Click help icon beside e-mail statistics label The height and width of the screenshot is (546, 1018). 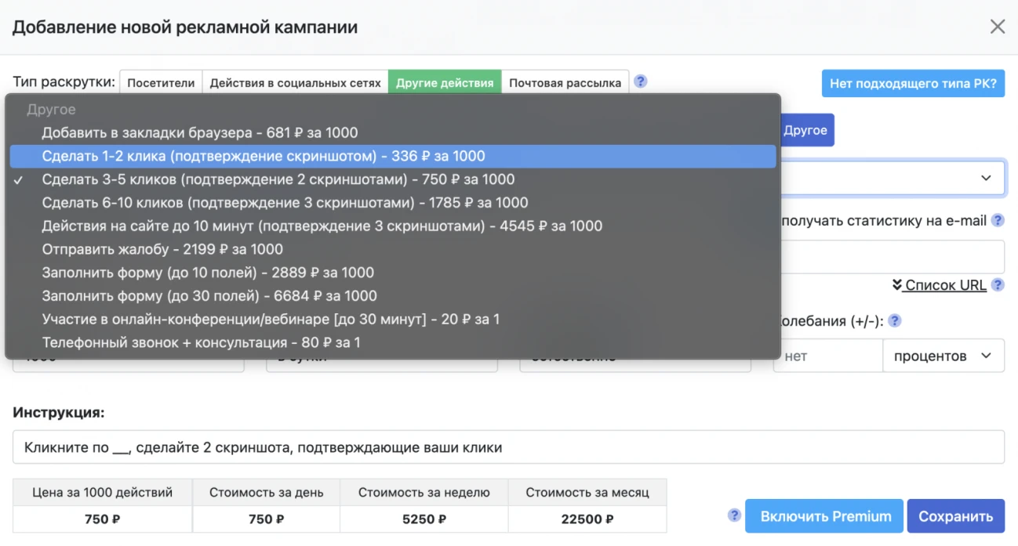(998, 221)
